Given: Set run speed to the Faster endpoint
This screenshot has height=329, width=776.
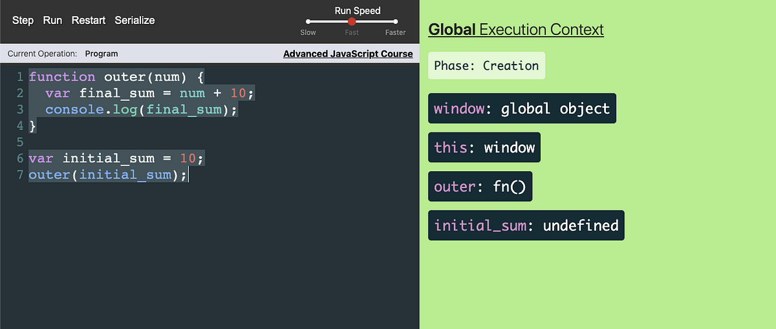Looking at the screenshot, I should coord(395,21).
